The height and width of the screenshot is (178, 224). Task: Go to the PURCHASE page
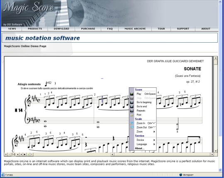coord(88,29)
